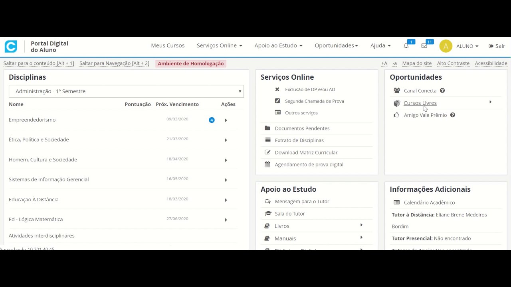Expand the Livros submenu arrow
The height and width of the screenshot is (287, 511).
point(361,225)
